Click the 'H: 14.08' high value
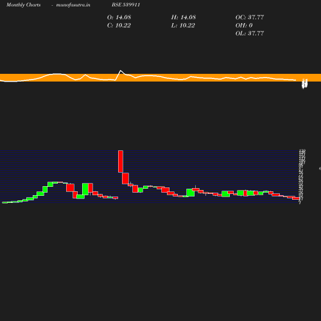The image size is (321, 321). pos(184,17)
